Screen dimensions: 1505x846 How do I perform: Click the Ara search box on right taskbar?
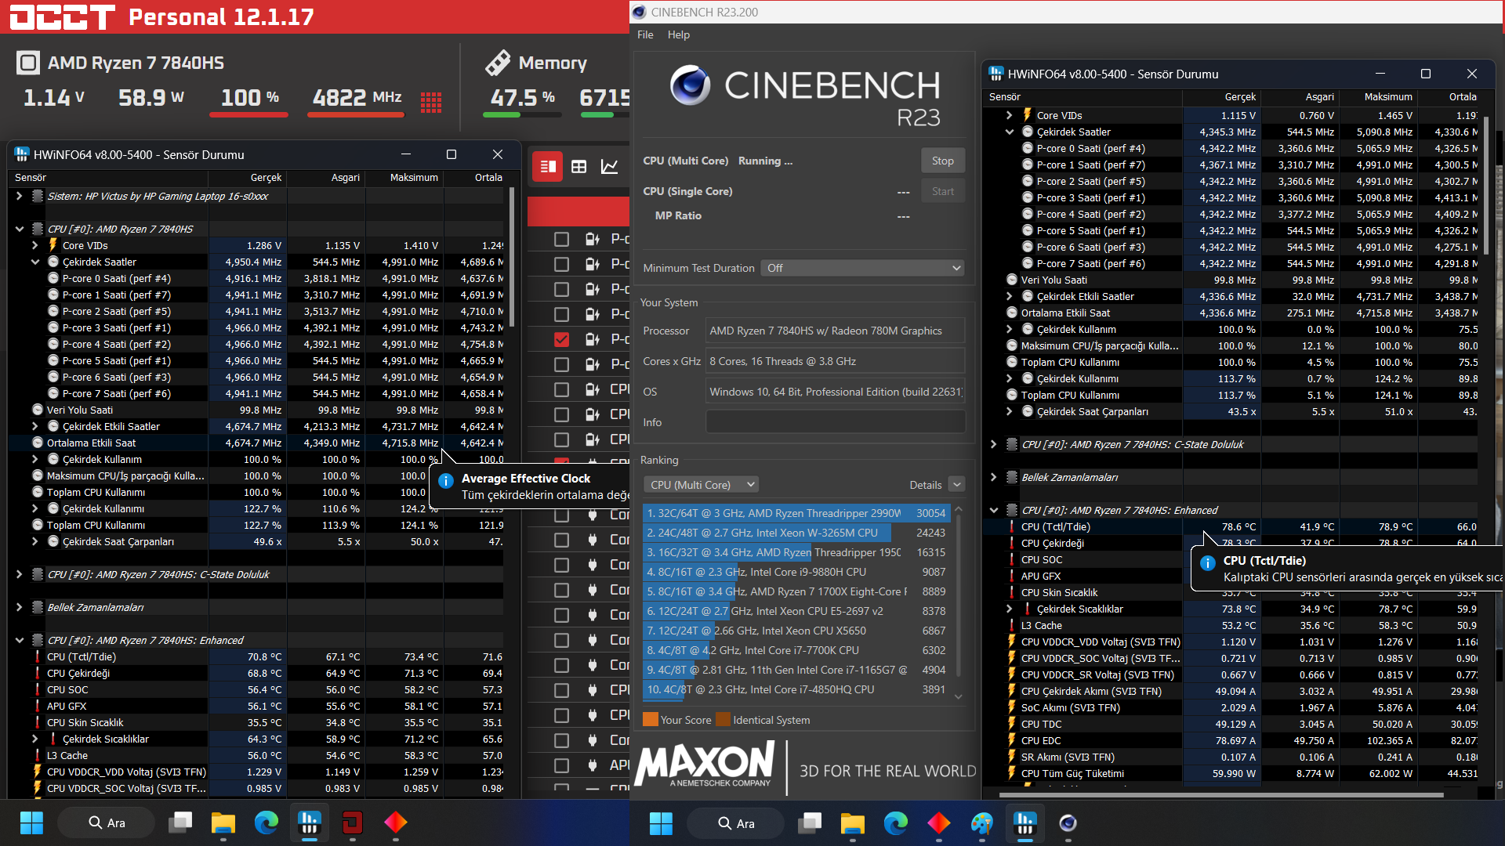[736, 823]
